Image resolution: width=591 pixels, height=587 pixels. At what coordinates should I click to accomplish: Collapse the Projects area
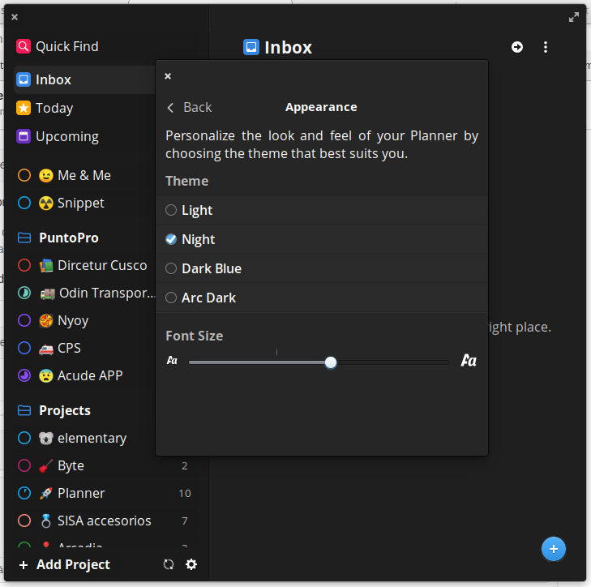click(65, 410)
